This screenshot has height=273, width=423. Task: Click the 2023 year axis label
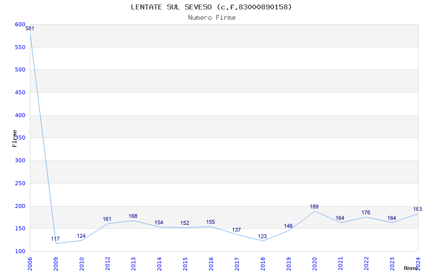[392, 264]
